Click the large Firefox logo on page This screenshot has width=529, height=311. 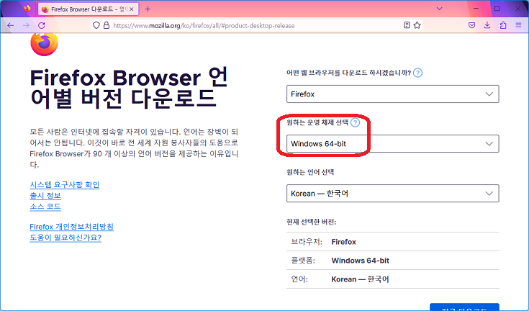[x=44, y=44]
